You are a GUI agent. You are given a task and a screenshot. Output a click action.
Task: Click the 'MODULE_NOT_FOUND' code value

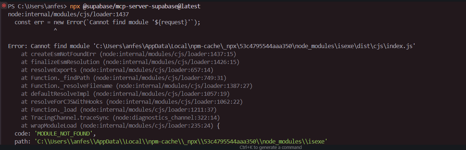tap(65, 133)
